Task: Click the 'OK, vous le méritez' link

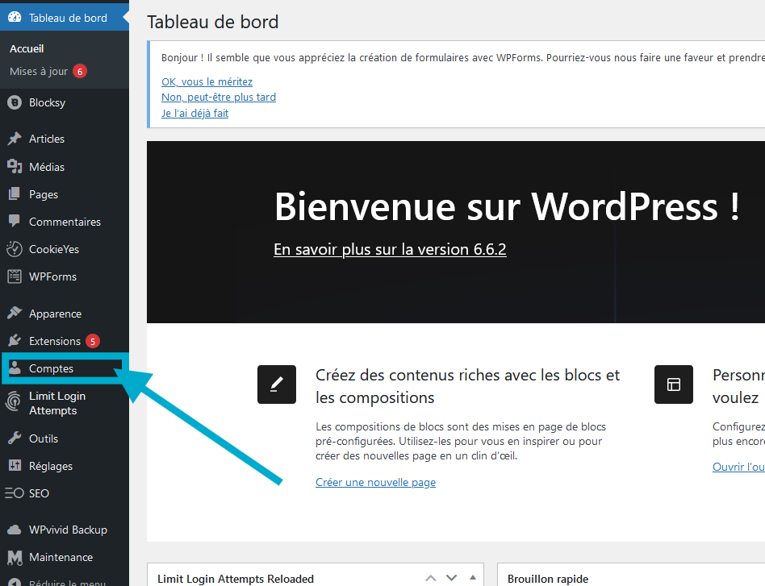Action: click(x=207, y=81)
